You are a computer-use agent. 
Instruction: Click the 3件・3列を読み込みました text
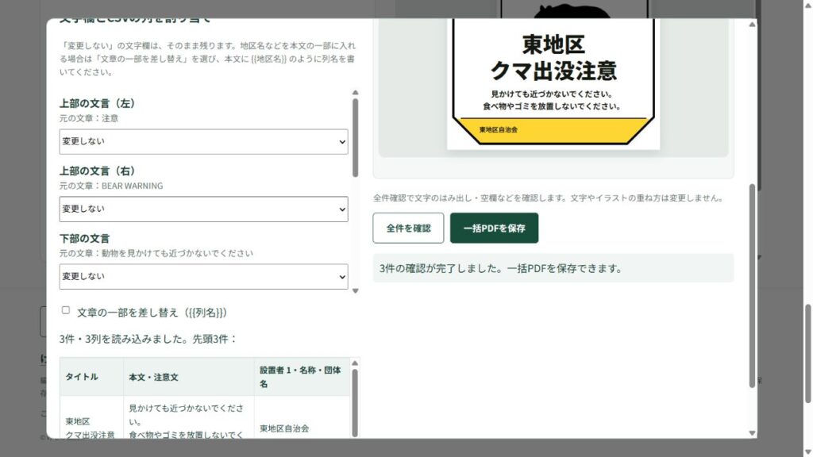pos(148,339)
